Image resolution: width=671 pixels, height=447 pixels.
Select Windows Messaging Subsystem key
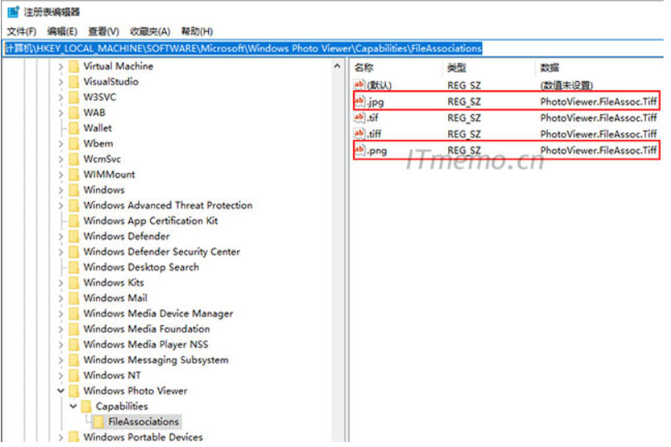[x=156, y=360]
